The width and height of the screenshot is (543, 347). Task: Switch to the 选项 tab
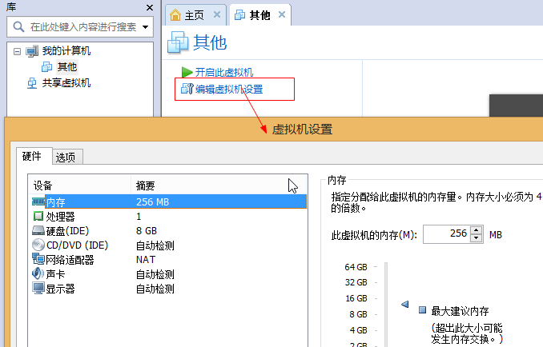click(66, 158)
